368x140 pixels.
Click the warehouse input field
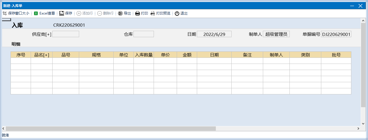point(144,34)
